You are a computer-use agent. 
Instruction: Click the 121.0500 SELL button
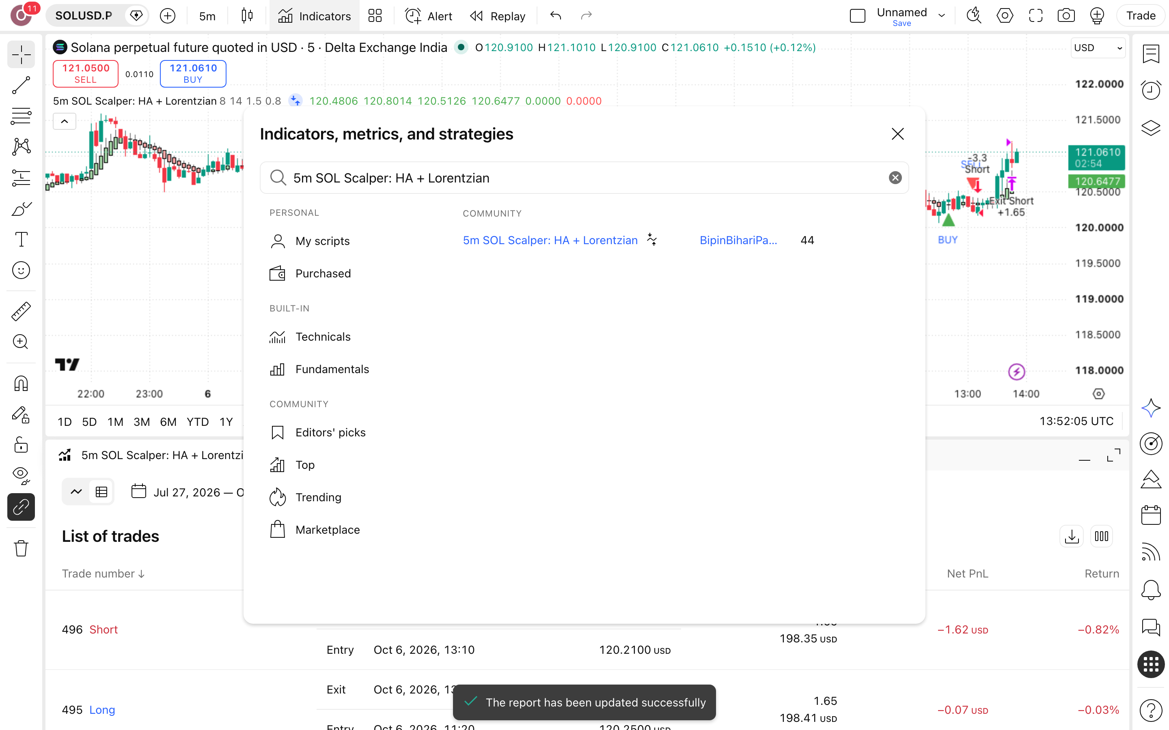point(86,74)
